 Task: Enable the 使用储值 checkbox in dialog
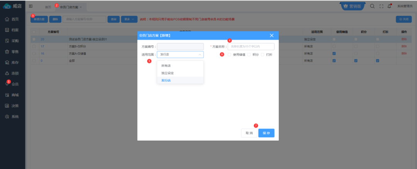tap(229, 55)
